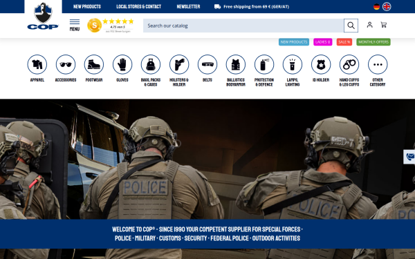This screenshot has height=259, width=415.
Task: Open the Other Category dots icon
Action: (x=378, y=64)
